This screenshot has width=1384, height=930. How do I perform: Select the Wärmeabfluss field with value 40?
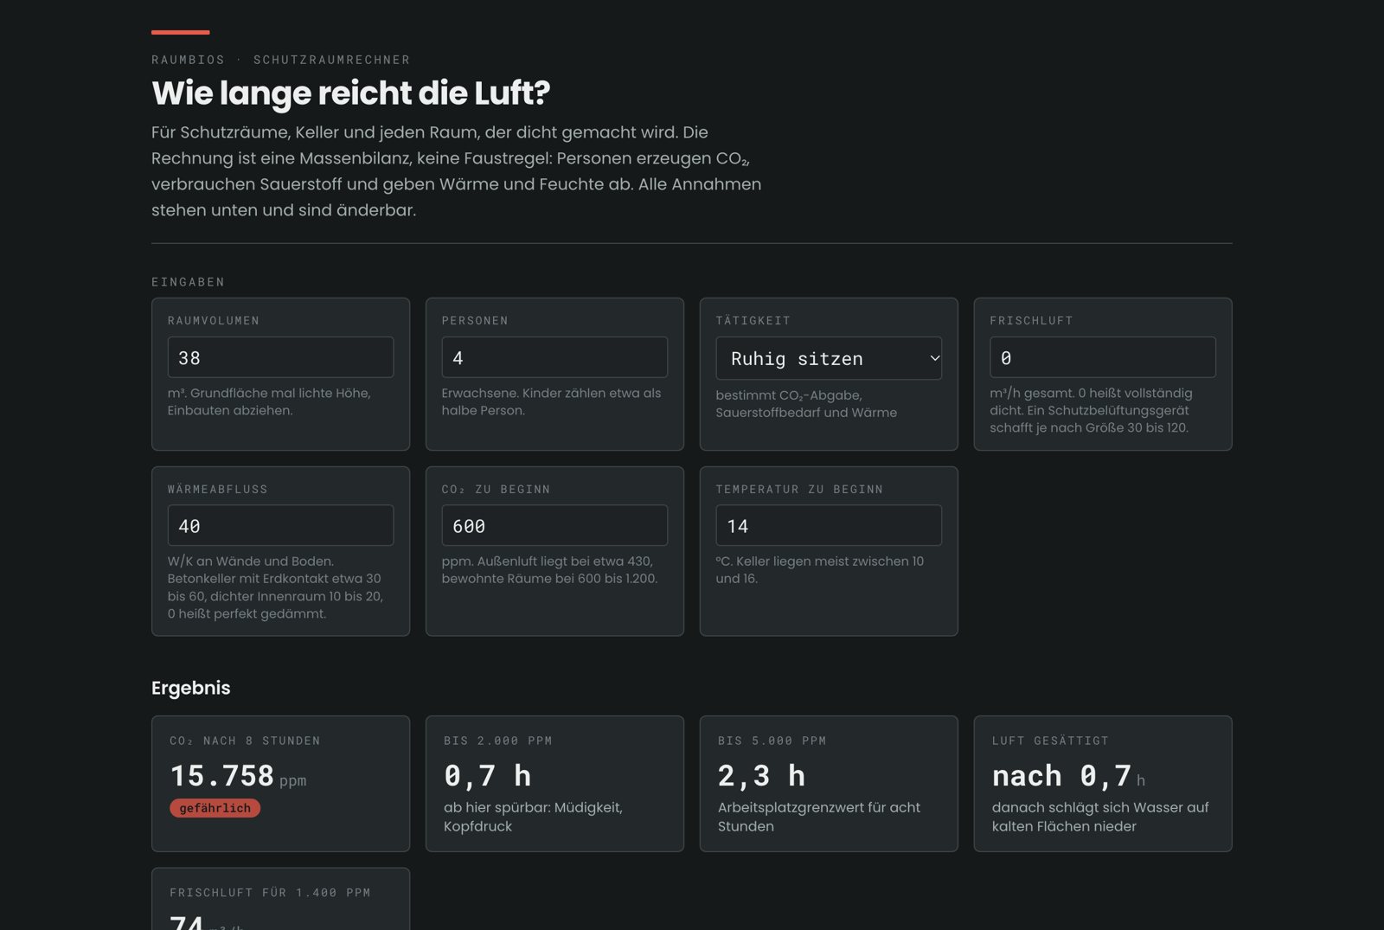coord(280,525)
